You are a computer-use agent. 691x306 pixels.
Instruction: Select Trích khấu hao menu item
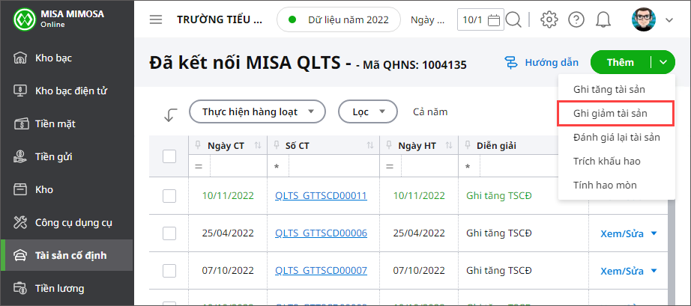617,161
